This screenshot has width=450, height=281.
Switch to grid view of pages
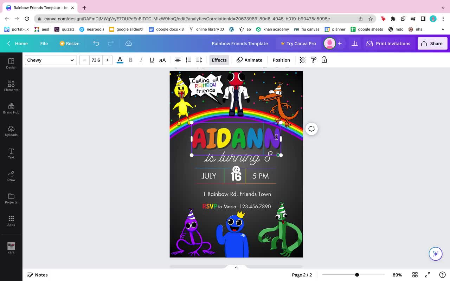click(415, 275)
